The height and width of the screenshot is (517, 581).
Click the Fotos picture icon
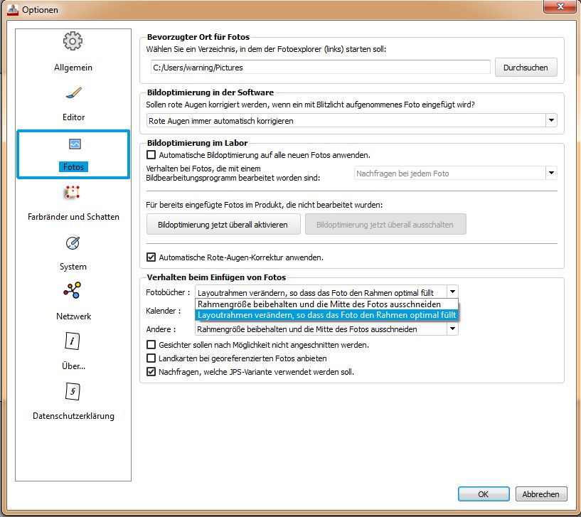[75, 144]
